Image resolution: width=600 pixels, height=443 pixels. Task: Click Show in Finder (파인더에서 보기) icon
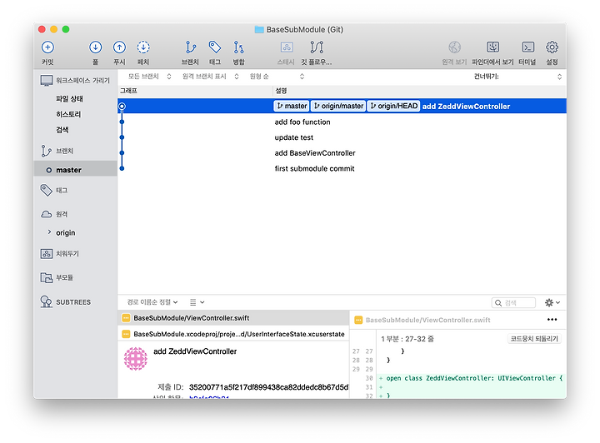[x=492, y=47]
